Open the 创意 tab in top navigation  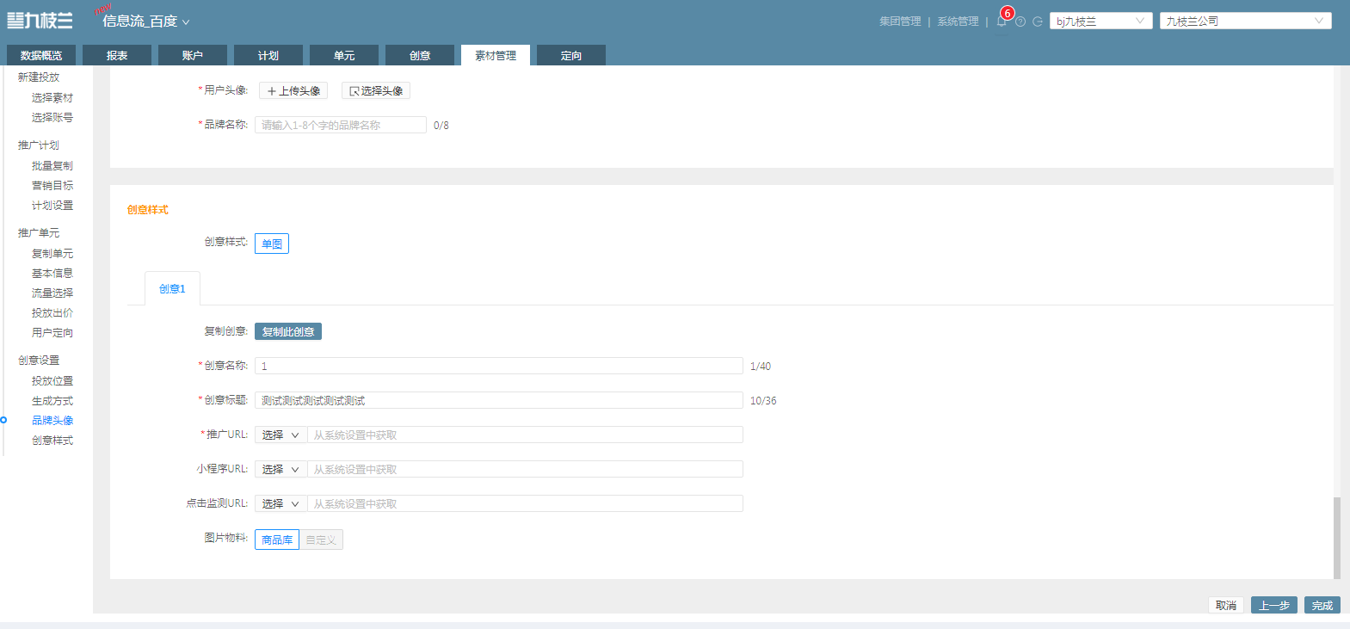coord(420,55)
